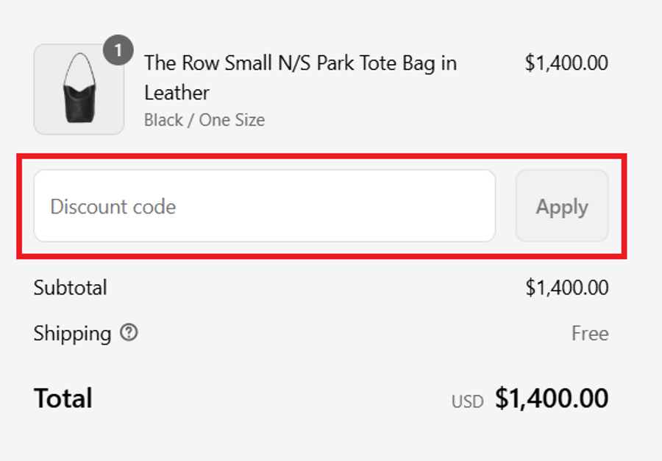Focus the Discount code input field
The image size is (662, 461).
264,206
